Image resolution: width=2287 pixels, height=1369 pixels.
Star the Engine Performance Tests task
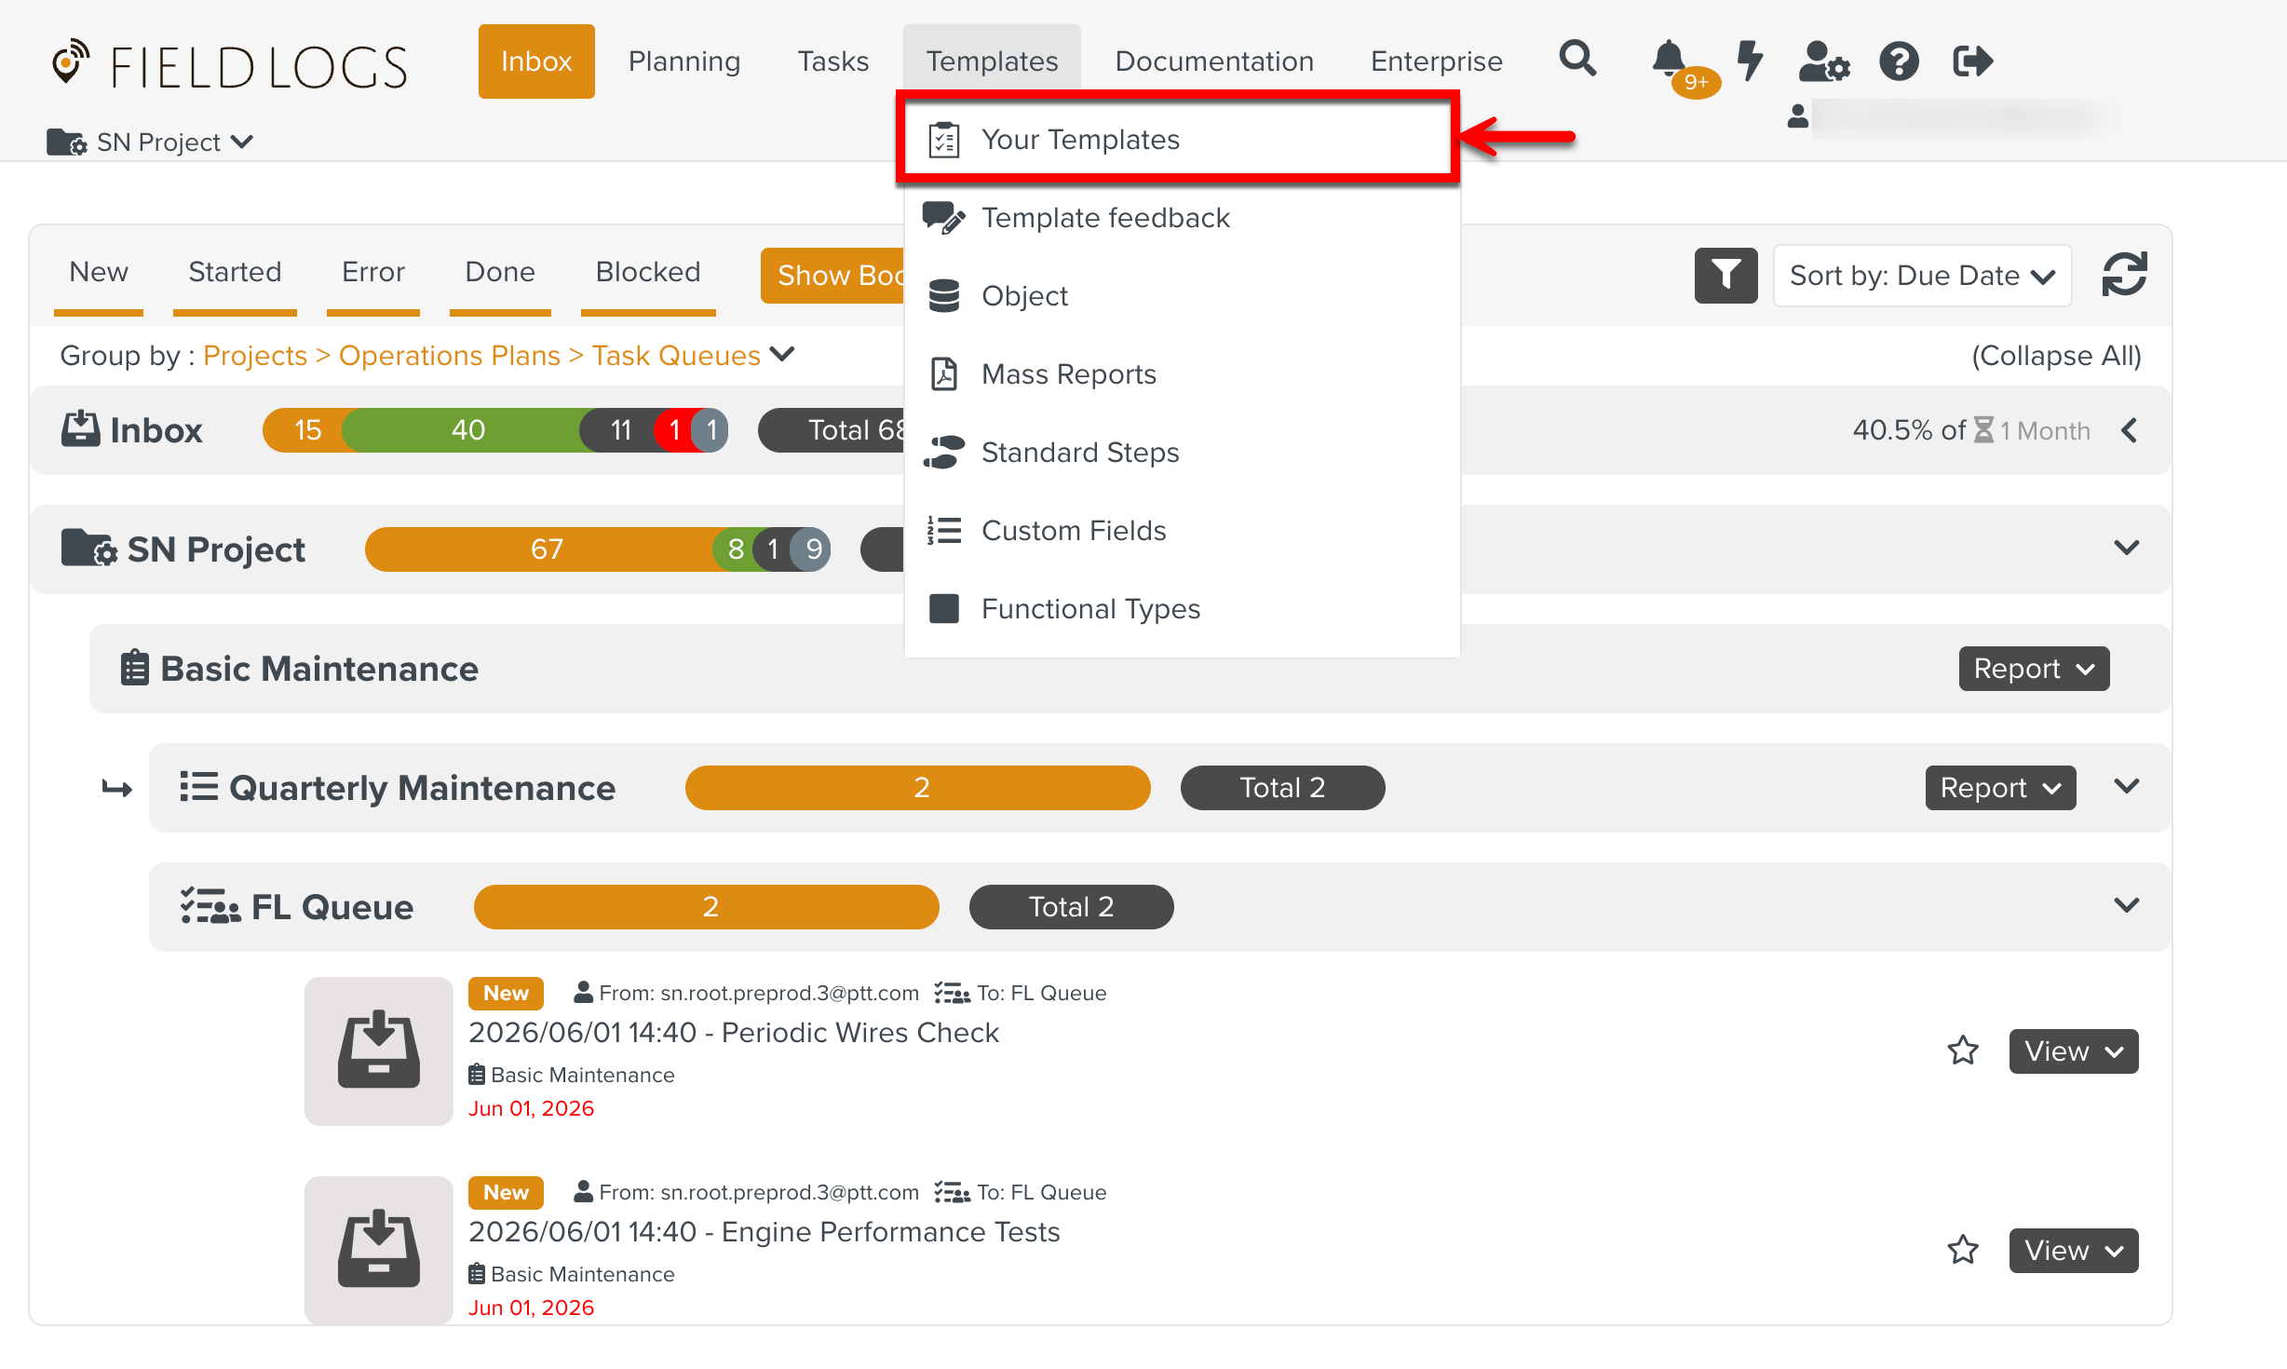pos(1963,1250)
